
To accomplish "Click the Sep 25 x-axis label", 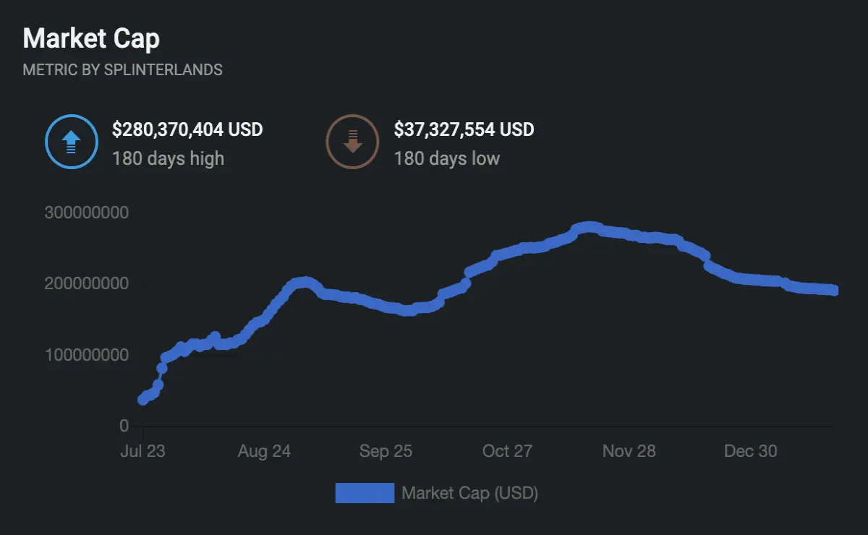I will [386, 451].
